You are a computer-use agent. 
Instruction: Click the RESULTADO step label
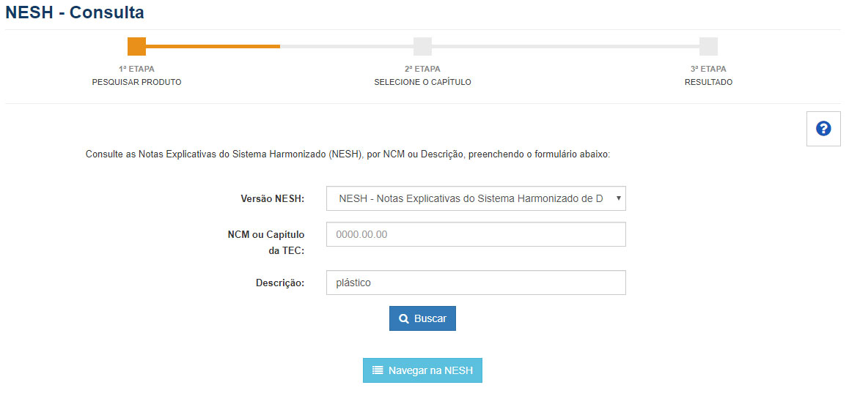coord(708,82)
